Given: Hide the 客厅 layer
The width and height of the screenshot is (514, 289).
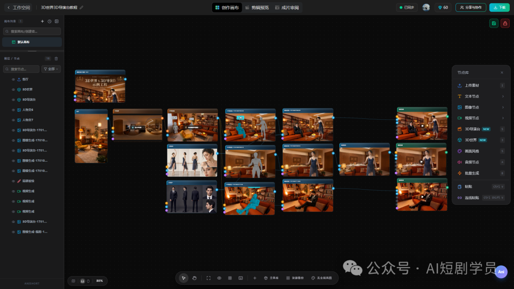Looking at the screenshot, I should click(13, 79).
